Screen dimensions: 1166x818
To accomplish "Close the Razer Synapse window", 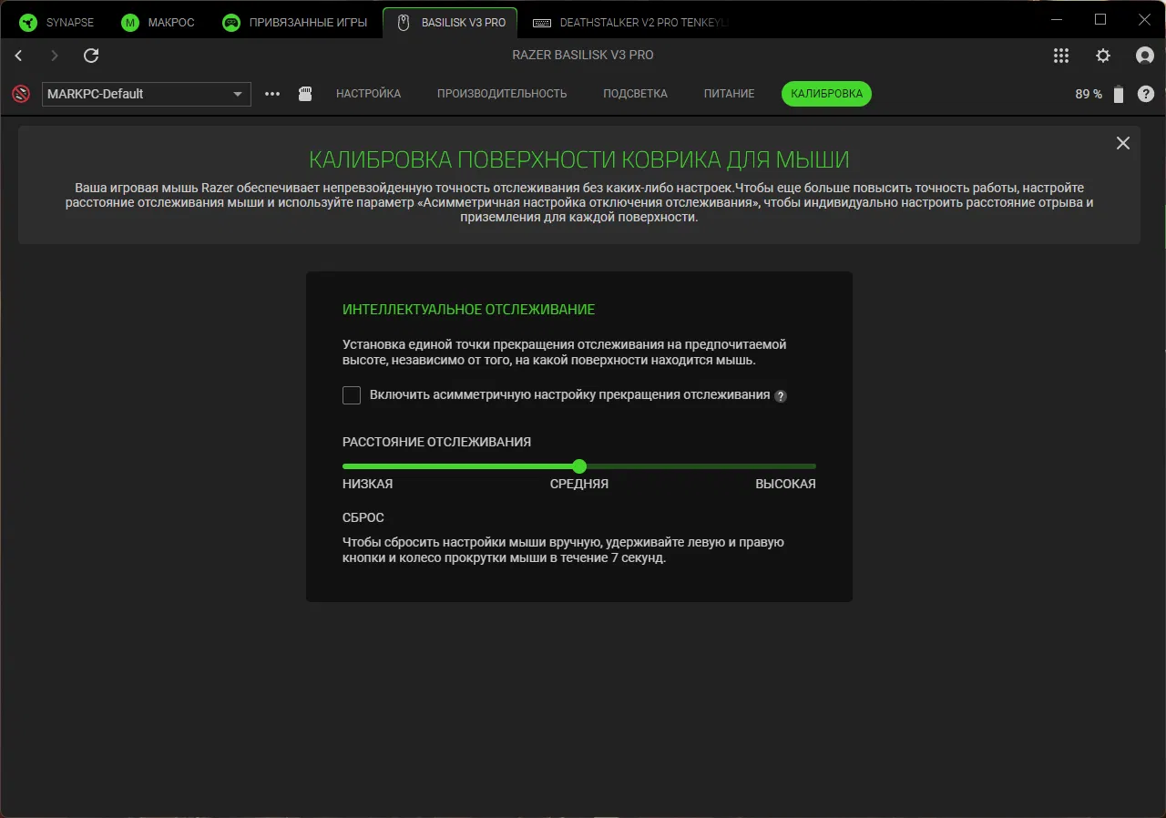I will 1144,20.
